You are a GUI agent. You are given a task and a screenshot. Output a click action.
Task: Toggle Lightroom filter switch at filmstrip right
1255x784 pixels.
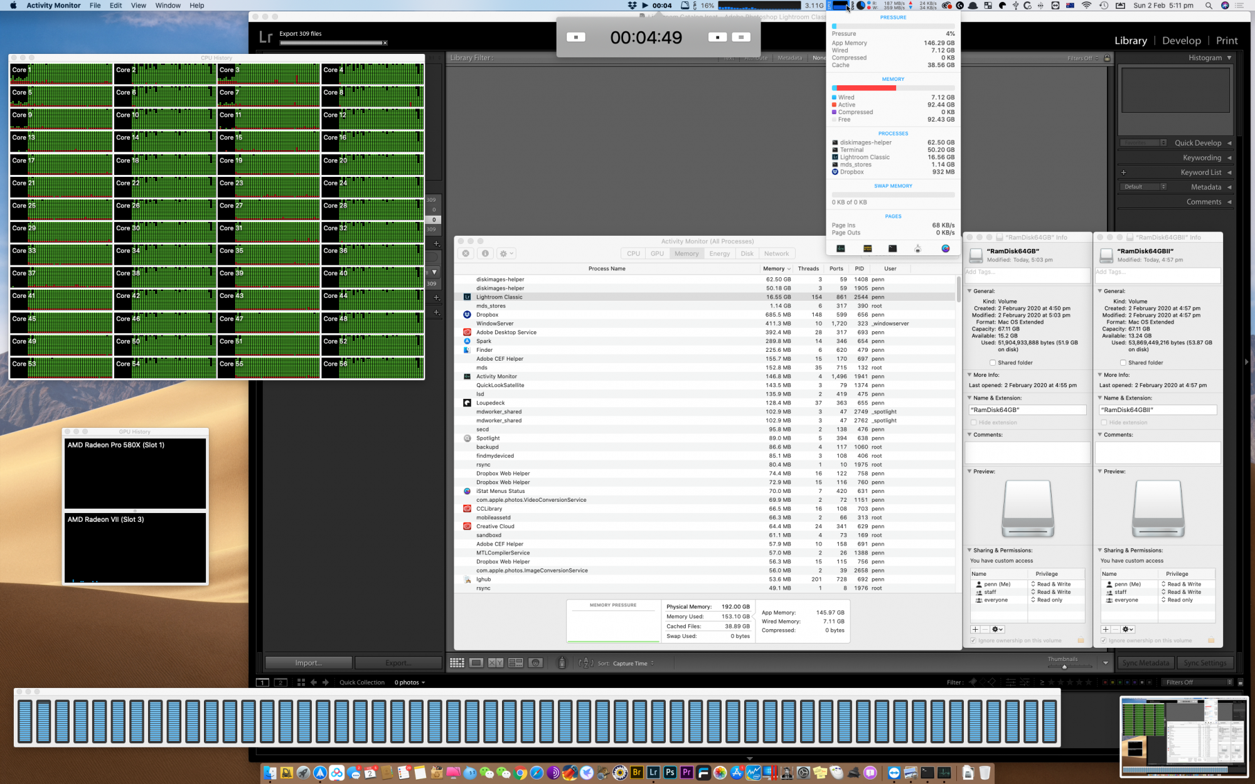tap(1240, 682)
